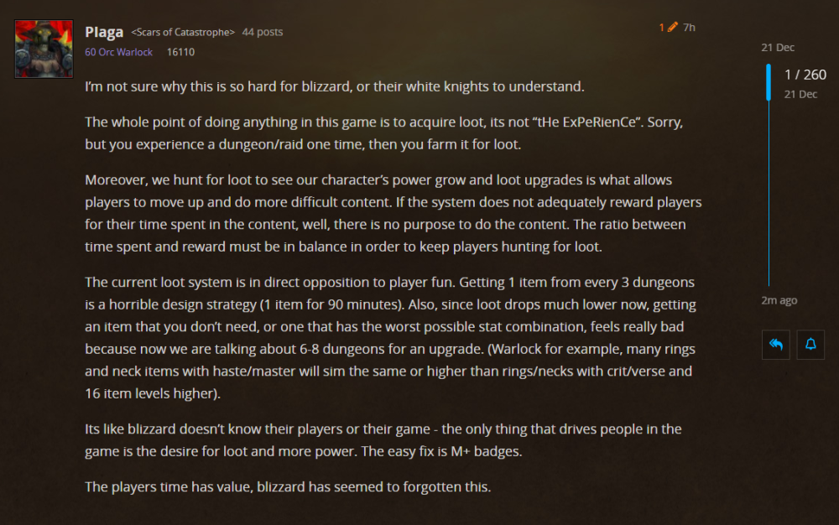Open edit history via the pencil icon
The width and height of the screenshot is (839, 525).
(x=673, y=28)
